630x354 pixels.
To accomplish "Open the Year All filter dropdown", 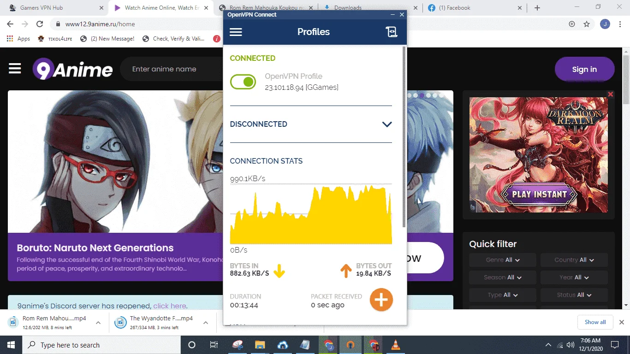I will point(574,277).
